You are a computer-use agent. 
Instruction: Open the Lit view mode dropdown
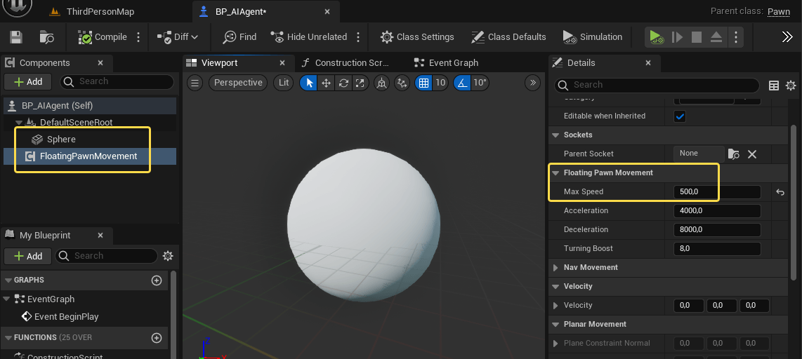coord(284,83)
